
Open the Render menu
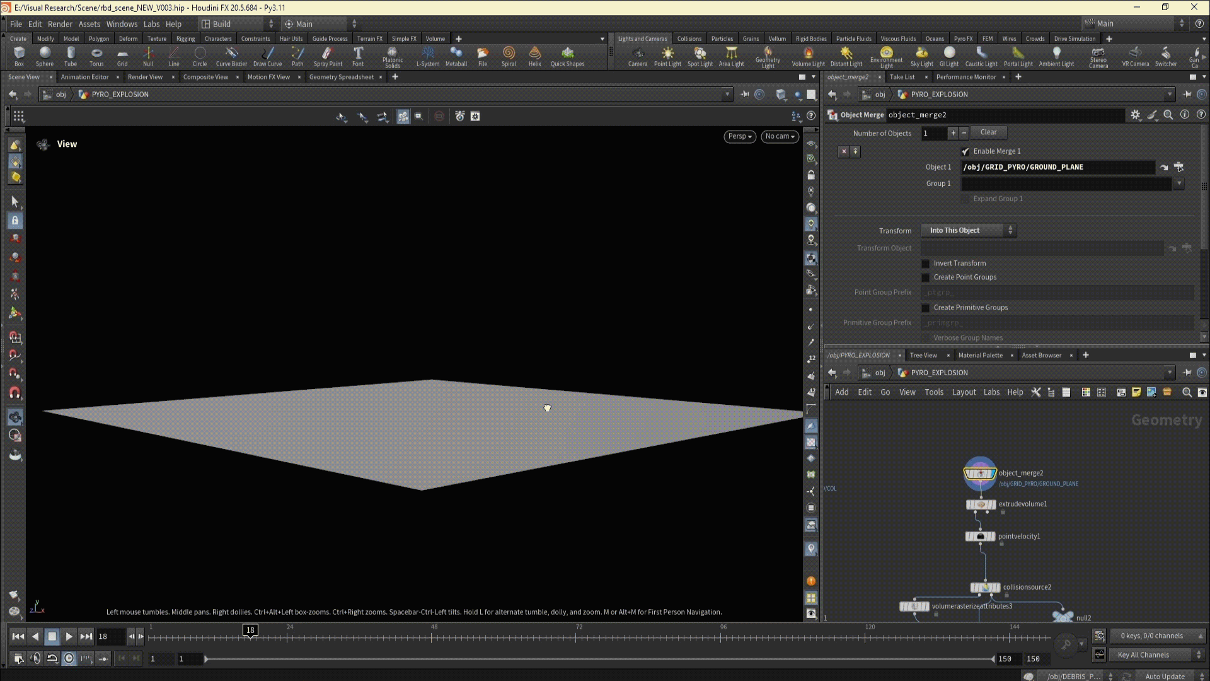[60, 24]
